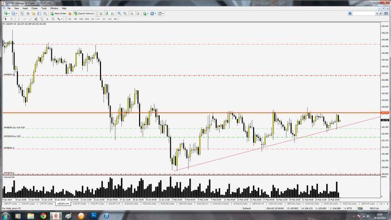Select the Horizontal Line drawing tool
This screenshot has height=220, width=391.
pos(25,19)
